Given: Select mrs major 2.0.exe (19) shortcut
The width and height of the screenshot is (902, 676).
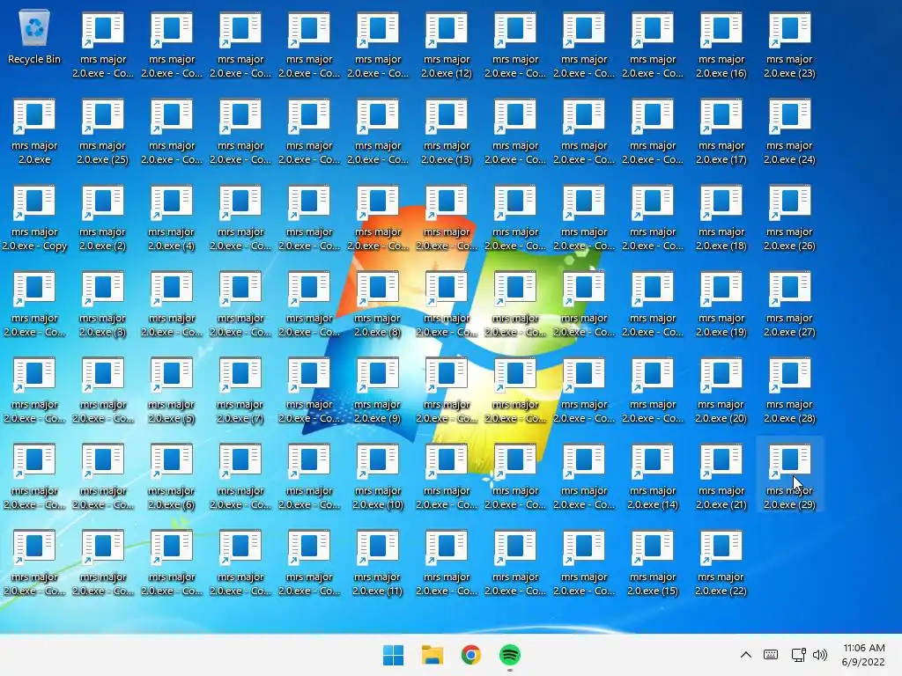Looking at the screenshot, I should tap(721, 304).
